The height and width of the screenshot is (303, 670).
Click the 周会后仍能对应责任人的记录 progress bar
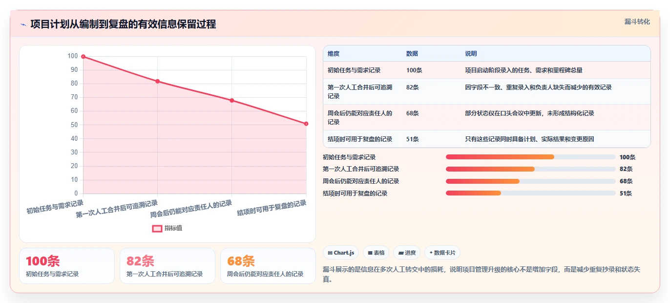tap(530, 181)
